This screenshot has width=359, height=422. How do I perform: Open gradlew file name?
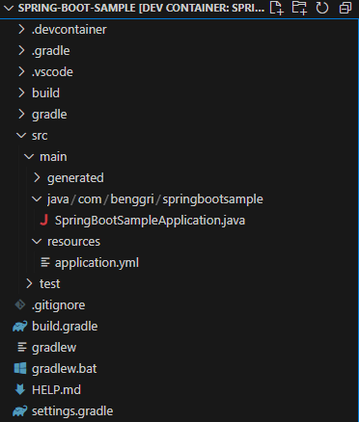[x=54, y=348]
